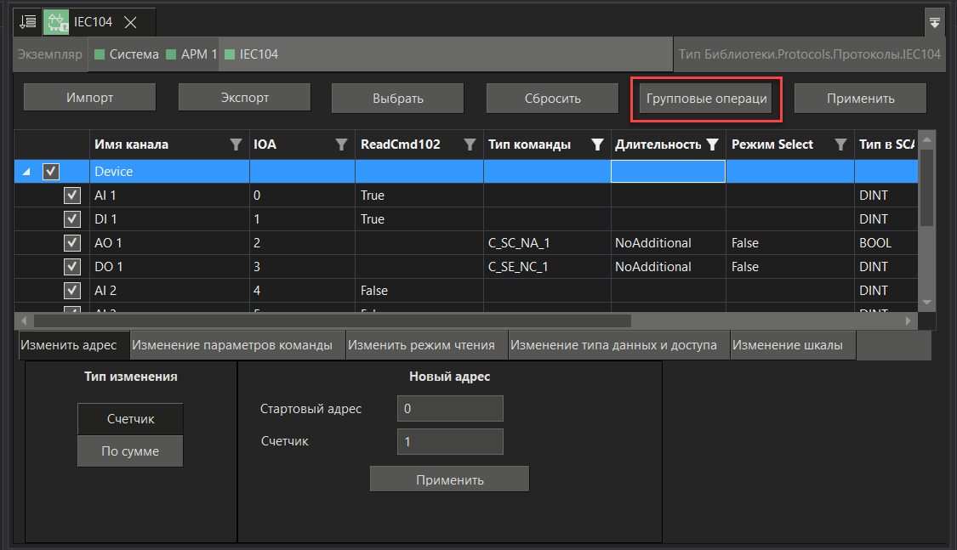Open the tab list dropdown at top-right
Image resolution: width=957 pixels, height=550 pixels.
pos(935,22)
